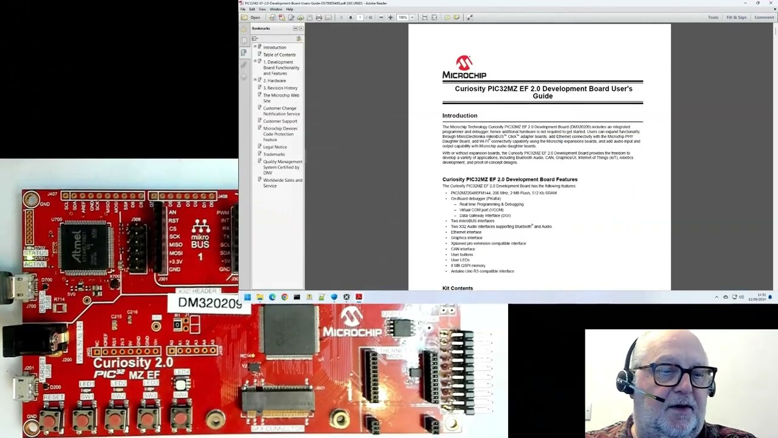Click the Adobe Reader taskbar icon

pos(359,297)
